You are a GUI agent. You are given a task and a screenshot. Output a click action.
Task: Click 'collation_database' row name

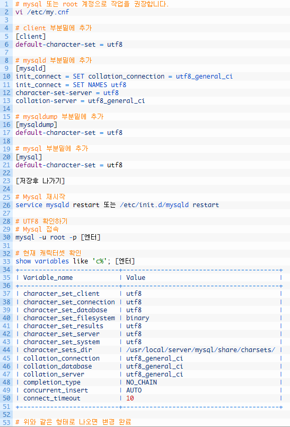coord(58,366)
